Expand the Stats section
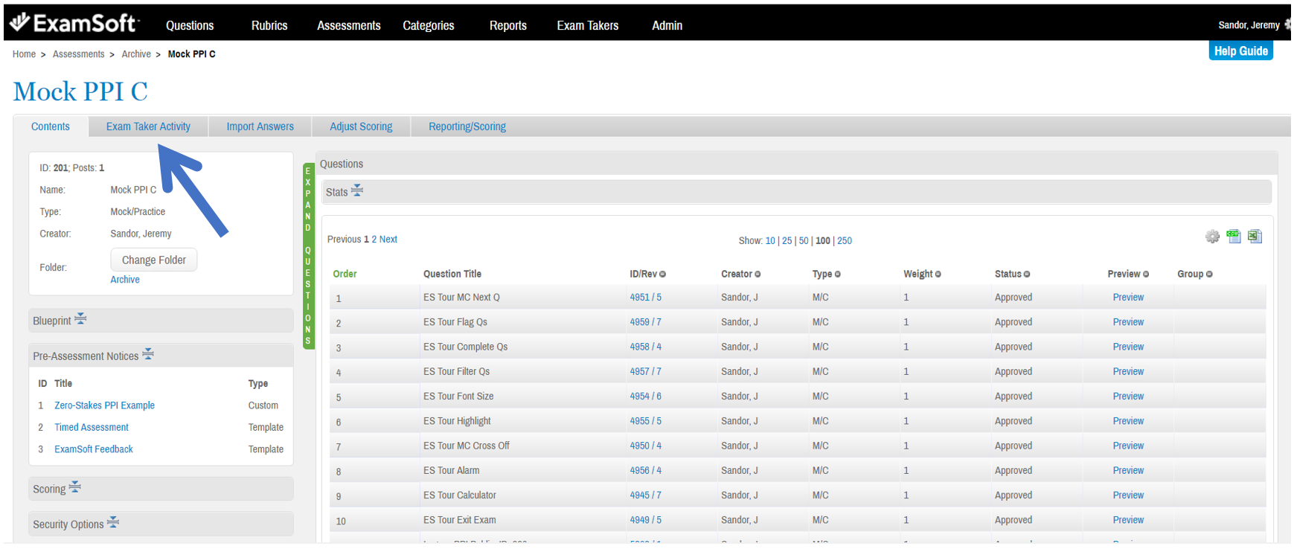Image resolution: width=1294 pixels, height=549 pixels. click(x=357, y=190)
